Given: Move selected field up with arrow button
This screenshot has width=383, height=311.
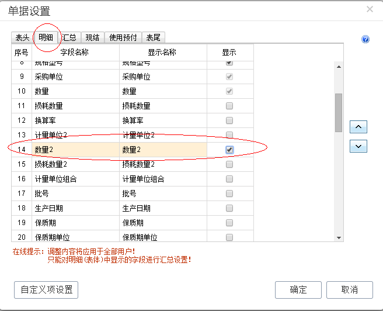Looking at the screenshot, I should (358, 126).
